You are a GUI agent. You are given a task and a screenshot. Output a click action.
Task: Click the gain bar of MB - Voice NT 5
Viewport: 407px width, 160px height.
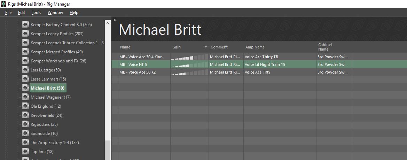pos(189,64)
